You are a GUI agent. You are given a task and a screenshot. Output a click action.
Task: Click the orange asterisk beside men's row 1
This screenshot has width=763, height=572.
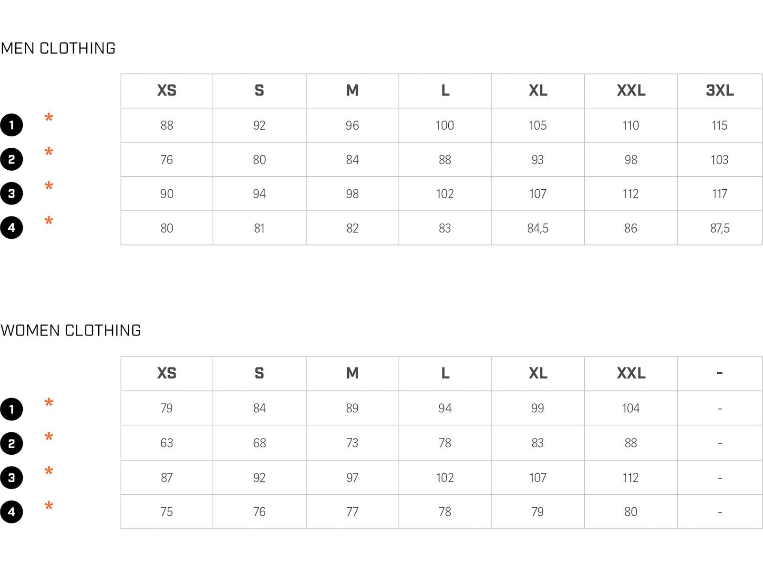click(49, 118)
